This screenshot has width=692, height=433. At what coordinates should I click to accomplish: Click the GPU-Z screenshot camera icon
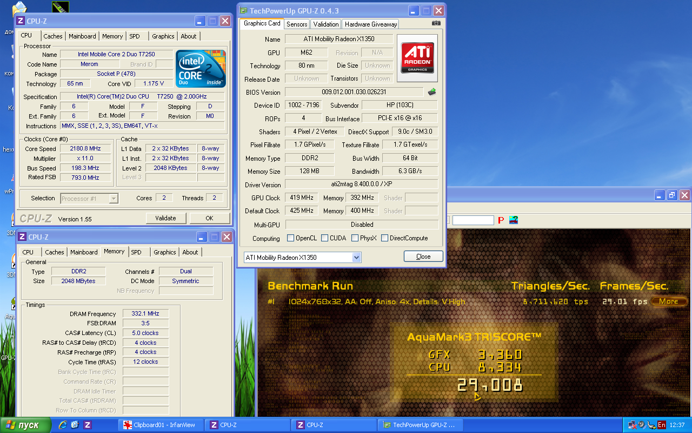[436, 23]
